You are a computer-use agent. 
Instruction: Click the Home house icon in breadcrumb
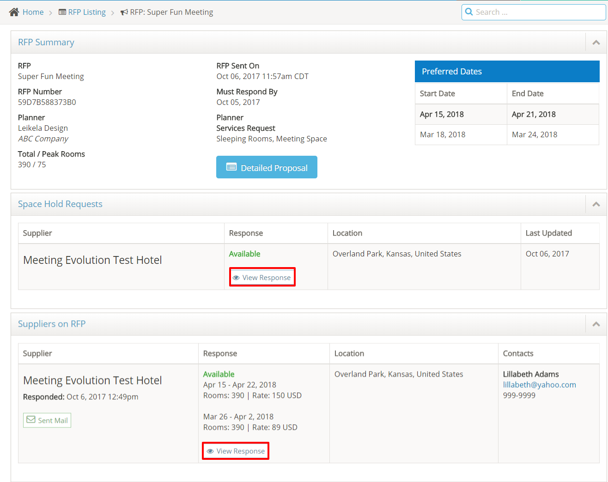click(14, 12)
